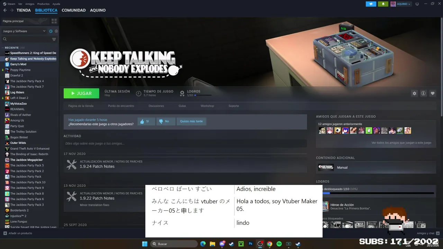Viewport: 443px width, 249px height.
Task: Open Discord from taskbar
Action: [222, 244]
